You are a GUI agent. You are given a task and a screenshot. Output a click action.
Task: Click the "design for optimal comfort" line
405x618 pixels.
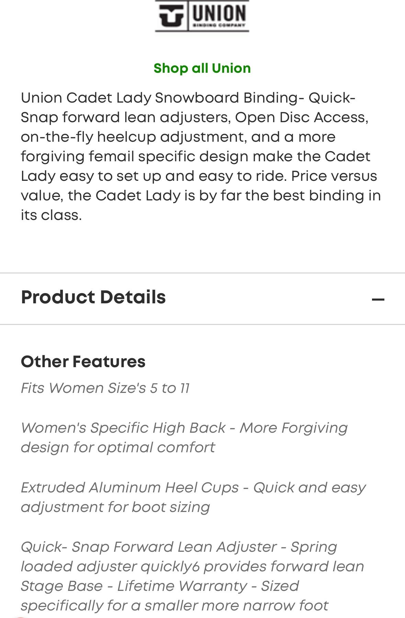[x=118, y=447]
